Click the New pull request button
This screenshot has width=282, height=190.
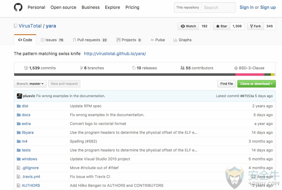click(x=64, y=84)
